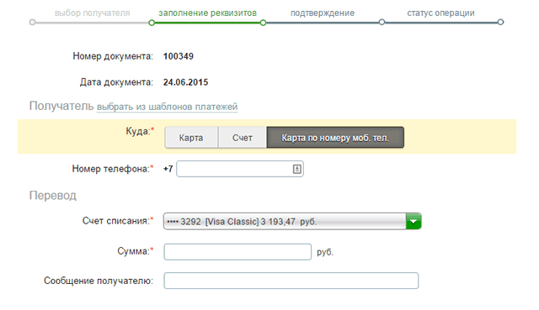Click the Счет списания label

pyautogui.click(x=118, y=220)
